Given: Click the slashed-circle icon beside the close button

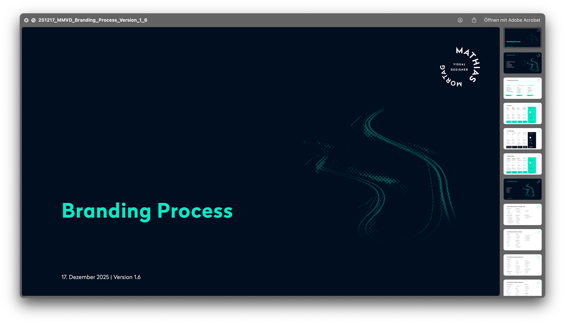Looking at the screenshot, I should [x=33, y=20].
